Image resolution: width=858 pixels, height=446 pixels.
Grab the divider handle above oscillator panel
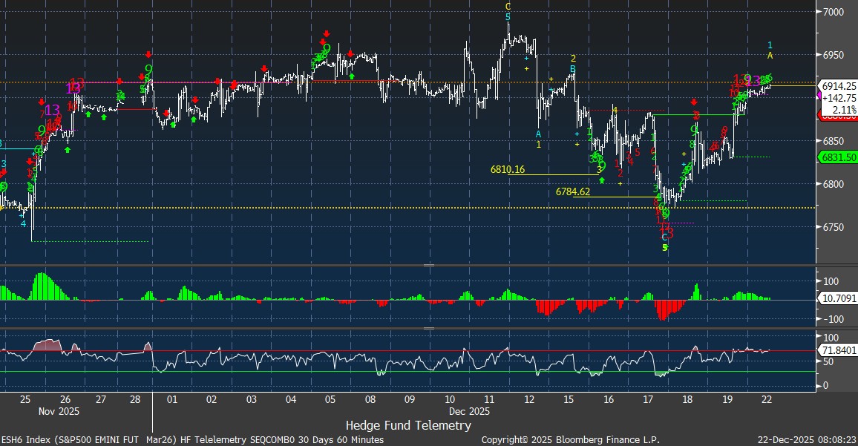428,328
